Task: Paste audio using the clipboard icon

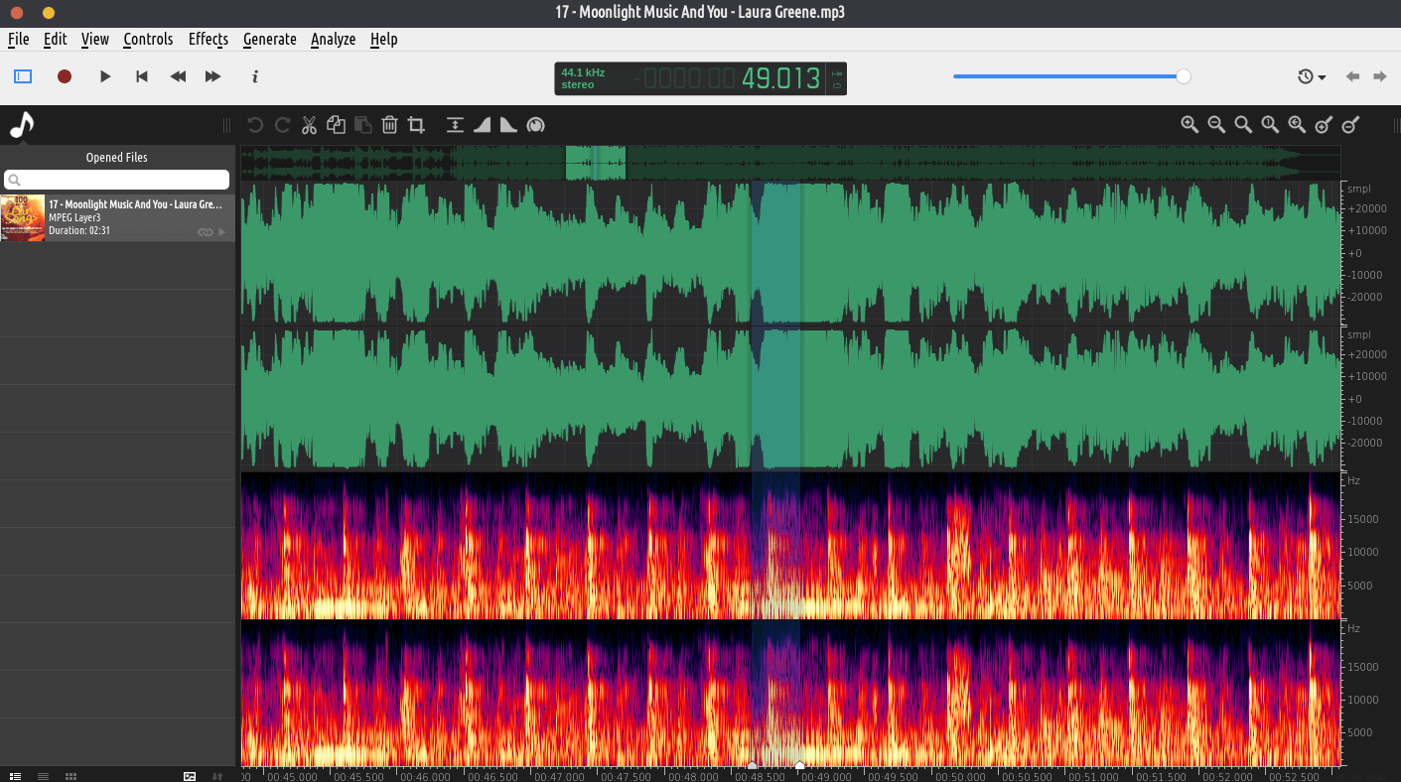Action: click(x=363, y=125)
